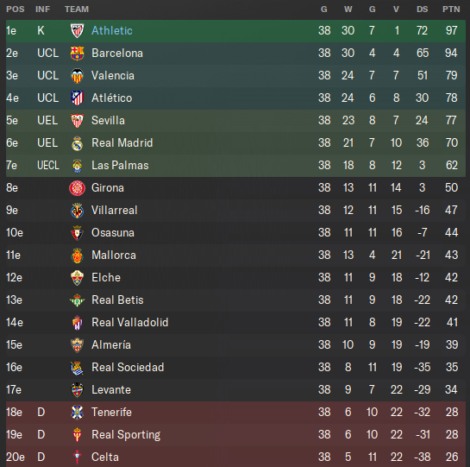470x467 pixels.
Task: Select the Tenerife relegation row
Action: click(x=235, y=413)
